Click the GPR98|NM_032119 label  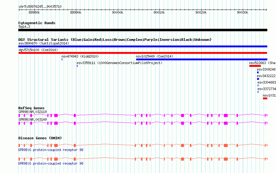tap(33, 112)
